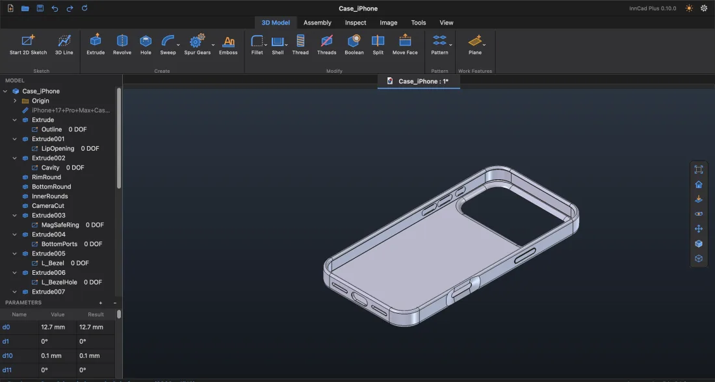Undo the last action
Screen dimensions: 715x382
click(x=55, y=8)
